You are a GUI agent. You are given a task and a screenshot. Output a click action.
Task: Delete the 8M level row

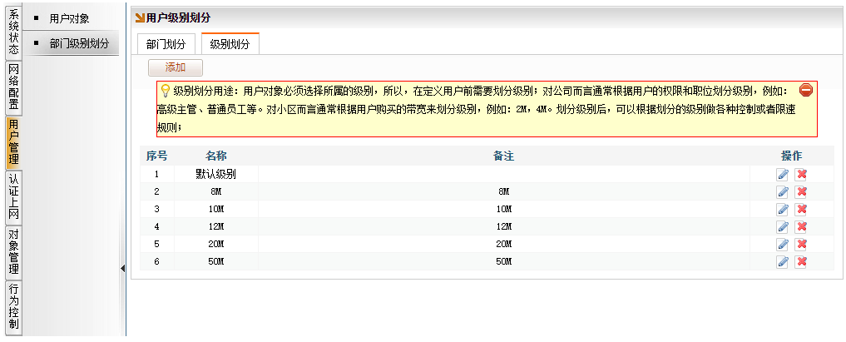click(x=802, y=191)
